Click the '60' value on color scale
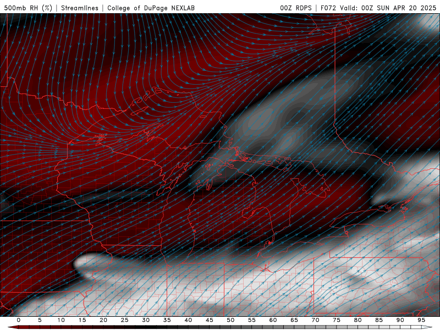This screenshot has height=330, width=440. tap(273, 320)
